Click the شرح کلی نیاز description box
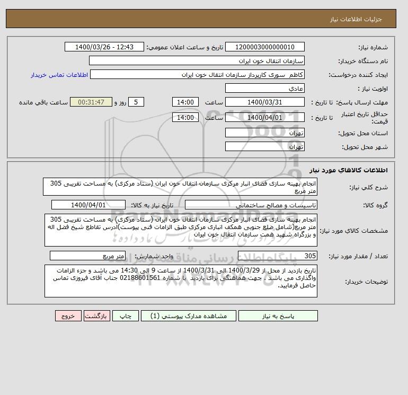408x395 pixels. click(x=180, y=187)
